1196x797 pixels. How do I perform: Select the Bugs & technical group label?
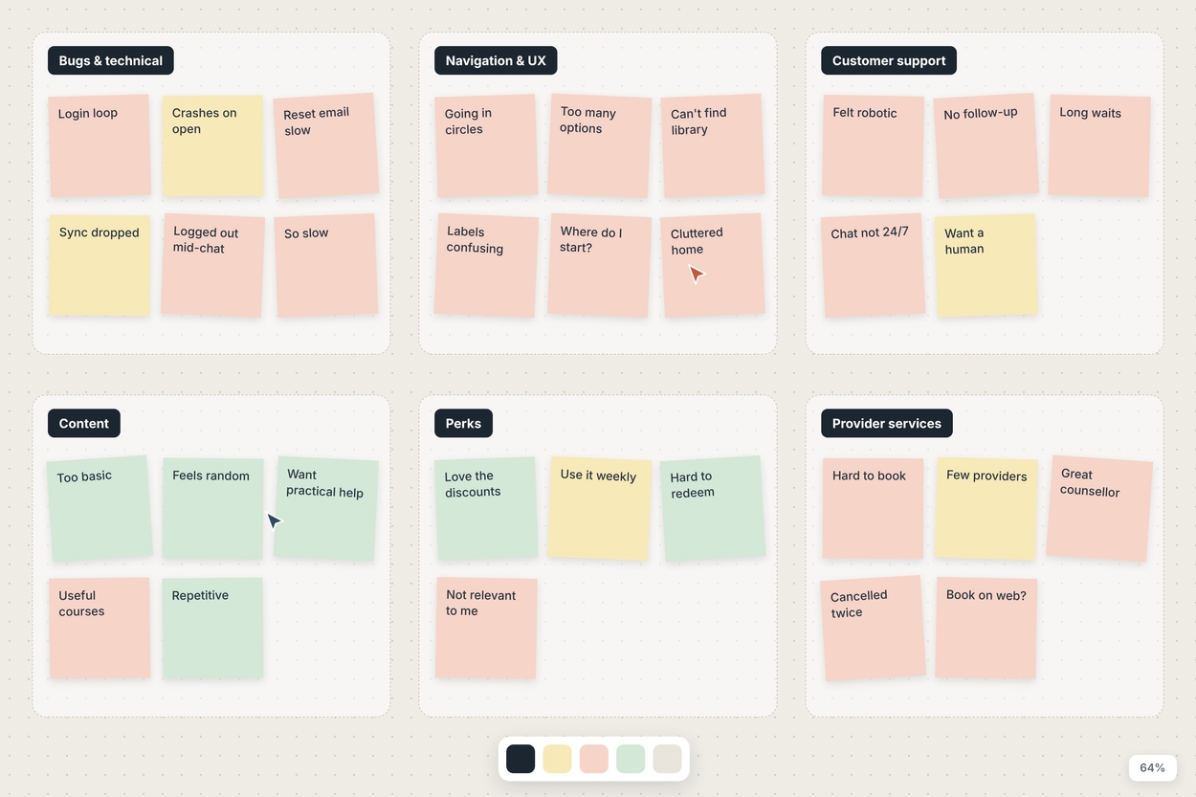tap(111, 60)
